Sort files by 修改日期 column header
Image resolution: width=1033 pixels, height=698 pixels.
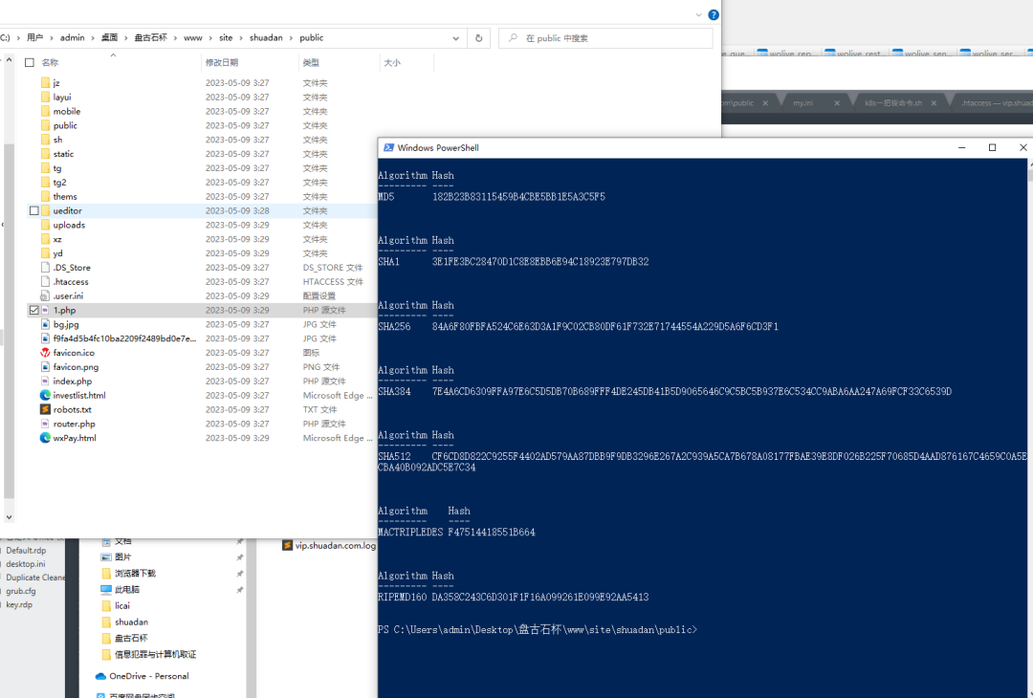click(x=221, y=62)
